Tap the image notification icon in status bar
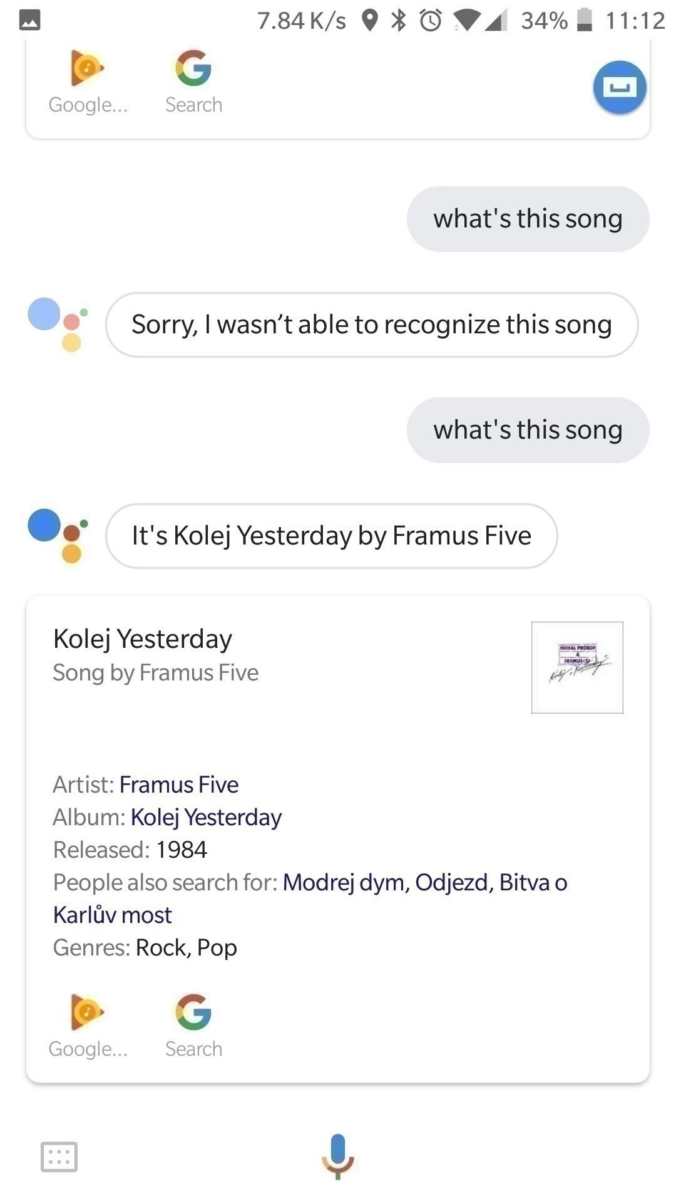676x1203 pixels. [x=30, y=21]
